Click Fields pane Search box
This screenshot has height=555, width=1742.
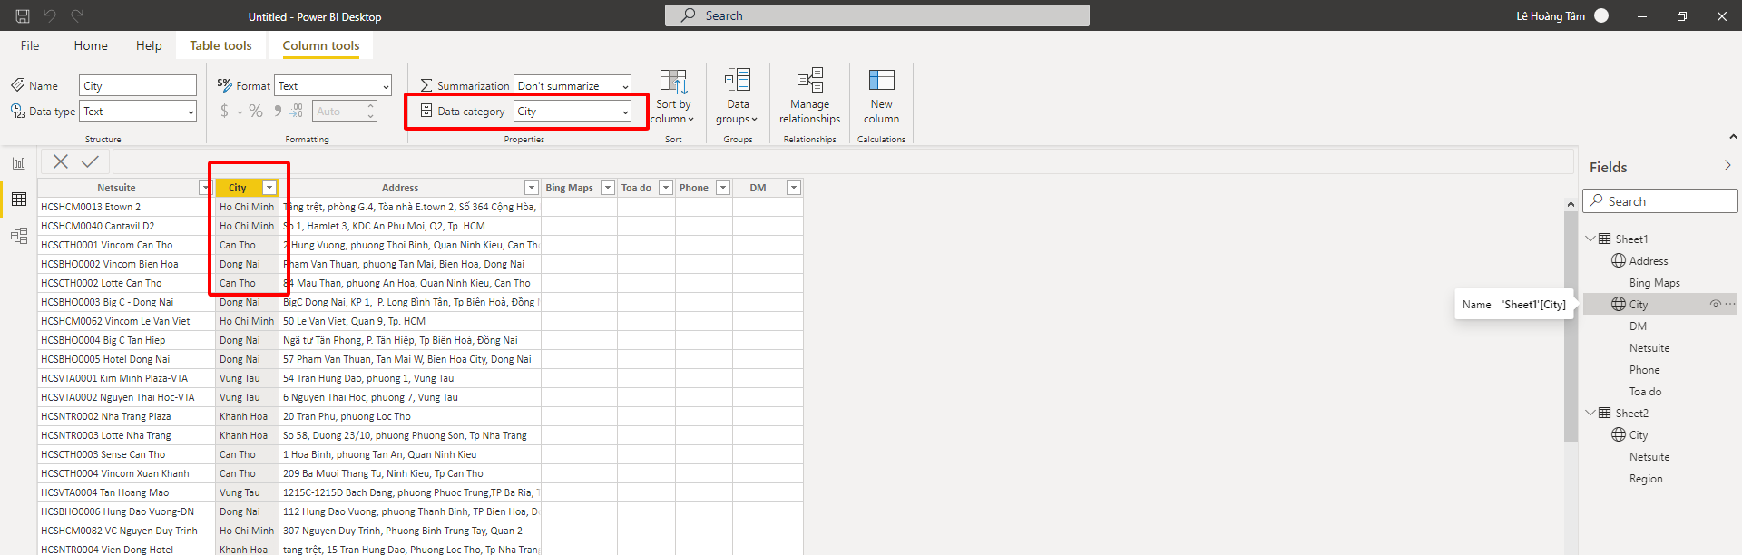coord(1660,201)
